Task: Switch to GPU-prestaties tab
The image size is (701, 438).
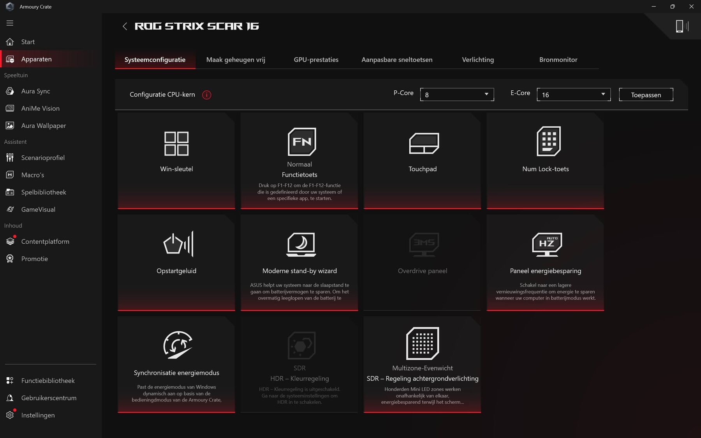Action: tap(316, 60)
